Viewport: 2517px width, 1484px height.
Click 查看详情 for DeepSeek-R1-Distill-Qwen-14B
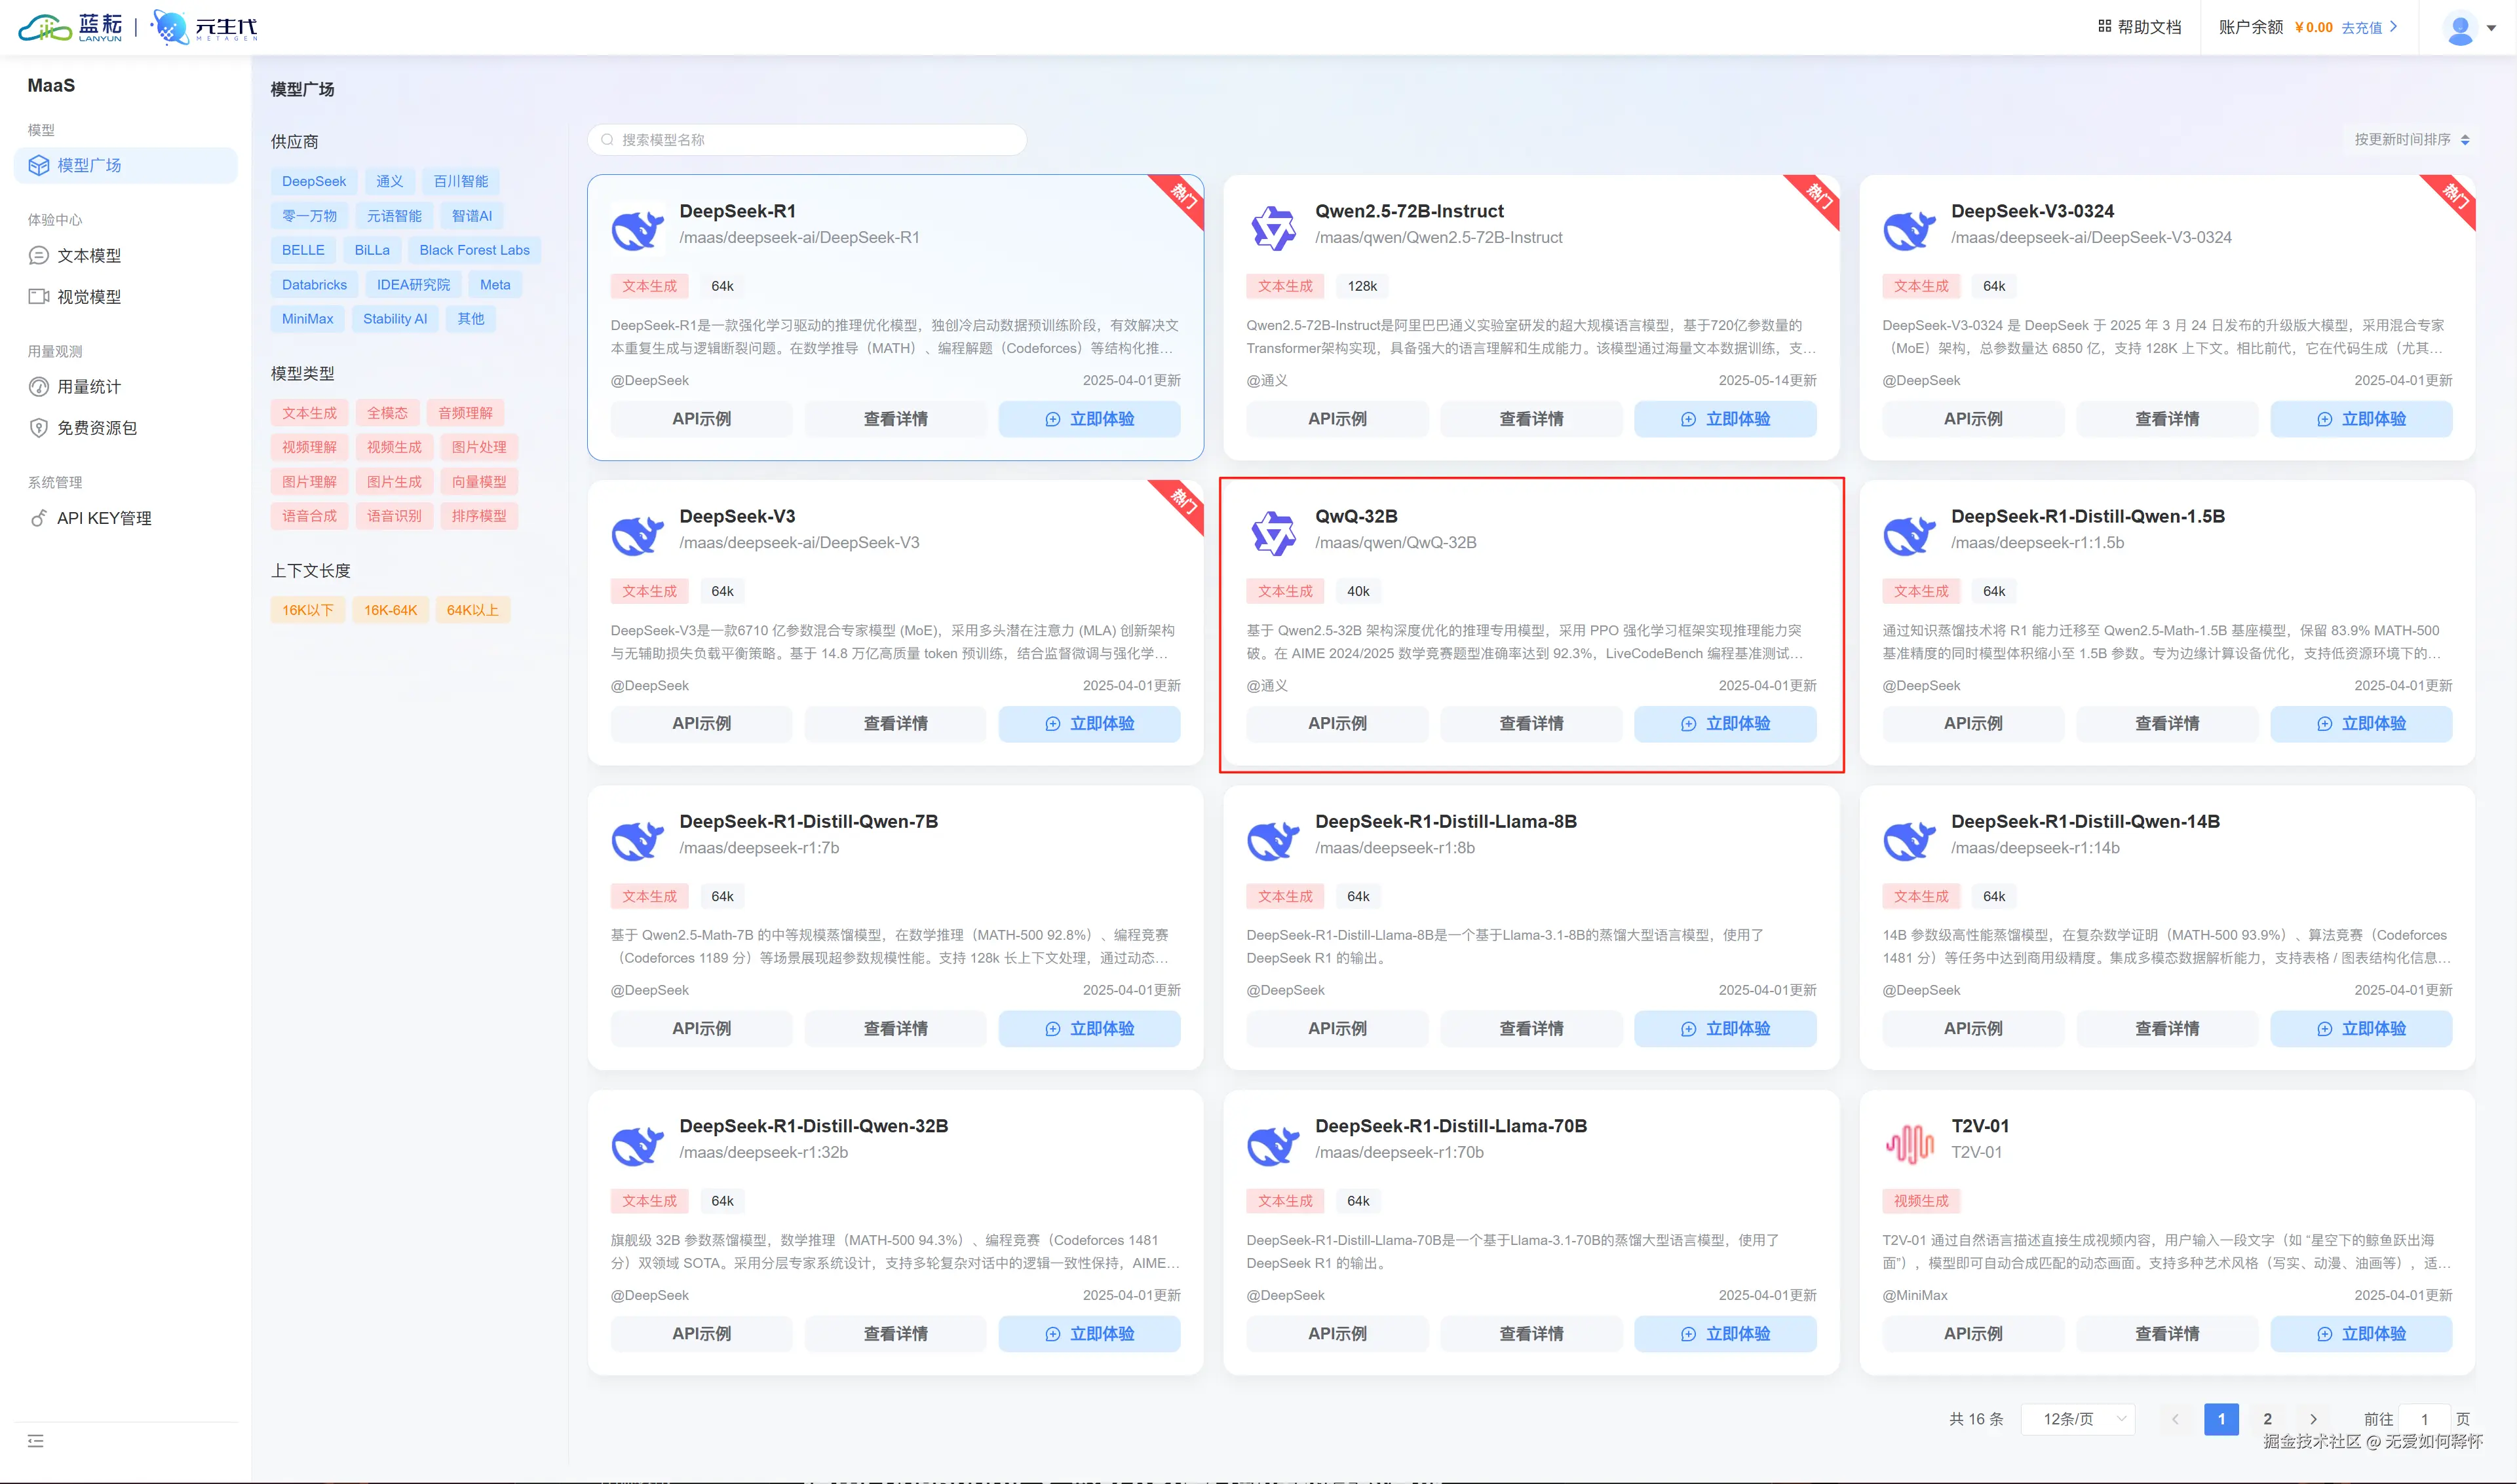2167,1029
